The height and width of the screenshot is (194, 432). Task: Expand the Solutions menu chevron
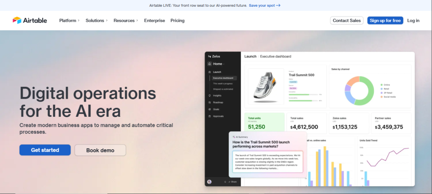[x=107, y=20]
